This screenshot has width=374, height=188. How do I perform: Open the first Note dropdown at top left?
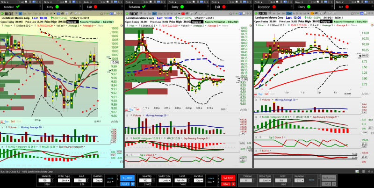tap(5, 2)
